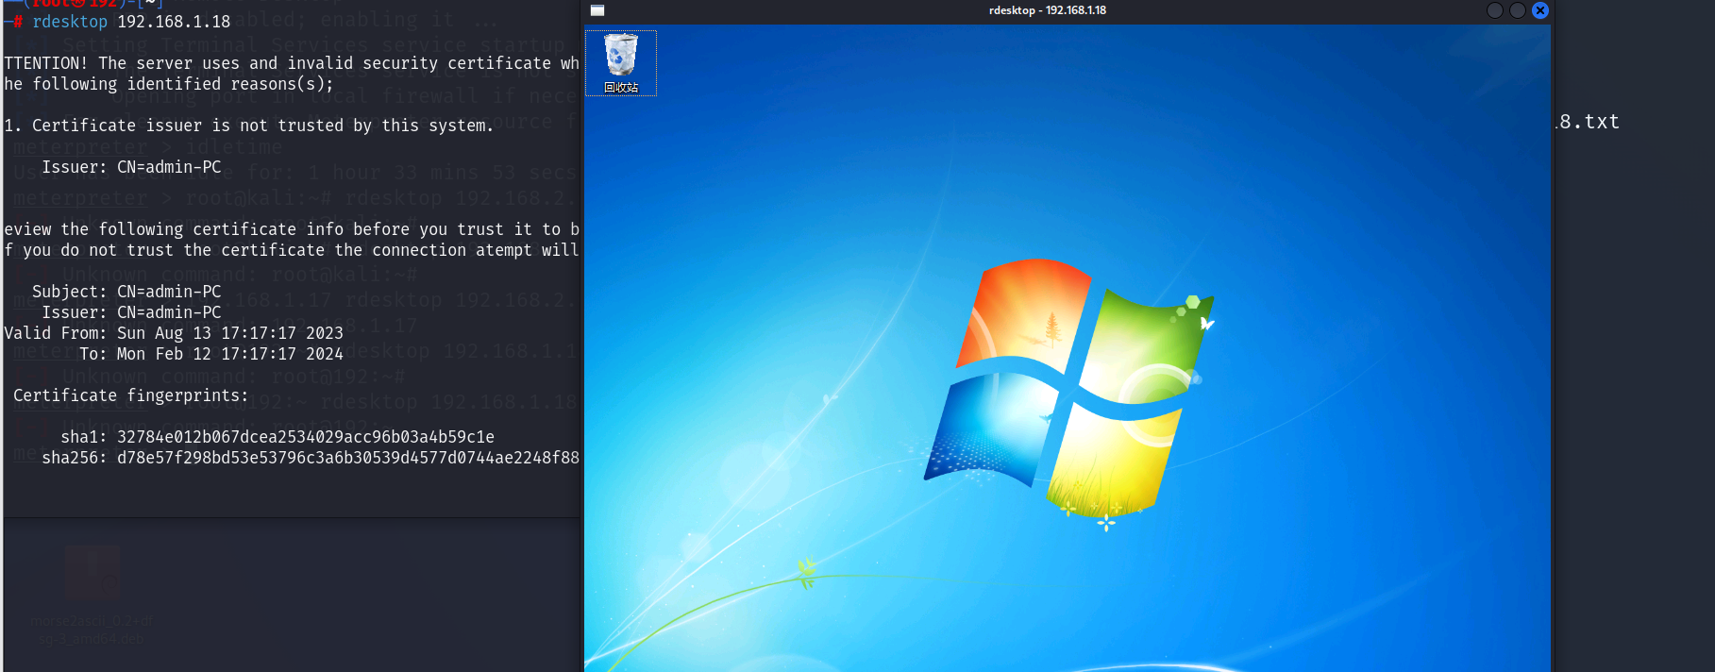The width and height of the screenshot is (1715, 672).
Task: Maximize the rdesktop window
Action: point(1518,10)
